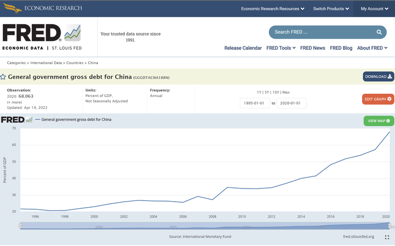This screenshot has height=246, width=395.
Task: Click the Categories breadcrumb link
Action: [16, 63]
